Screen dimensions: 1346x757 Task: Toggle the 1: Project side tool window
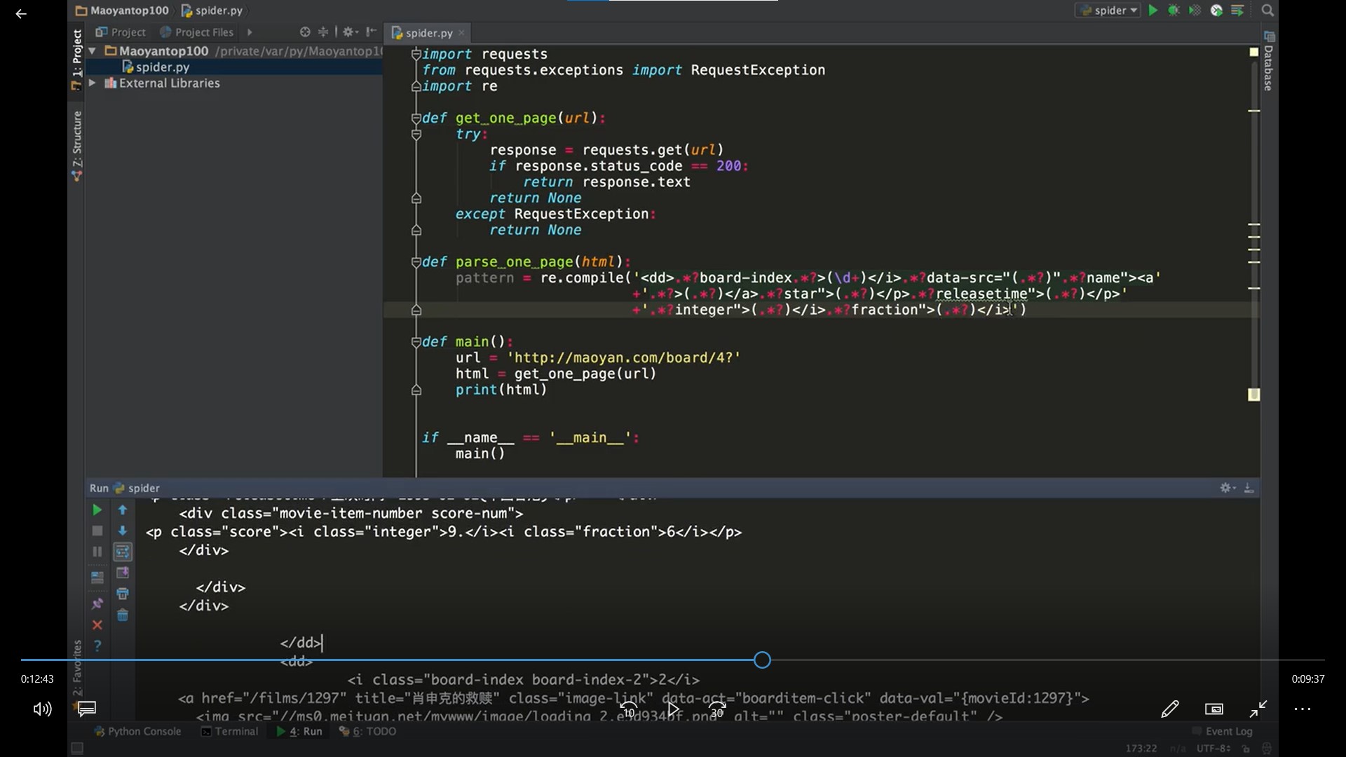click(76, 60)
